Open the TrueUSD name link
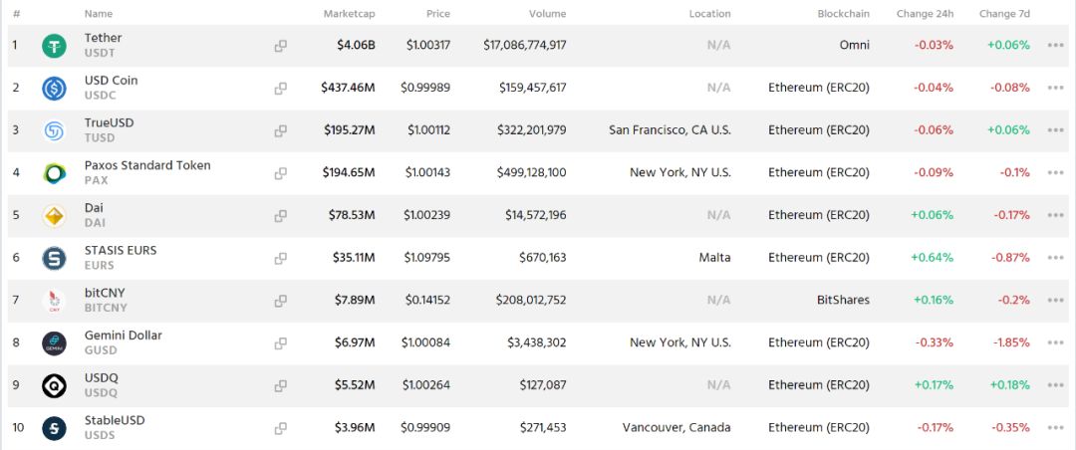Image resolution: width=1076 pixels, height=450 pixels. tap(110, 122)
